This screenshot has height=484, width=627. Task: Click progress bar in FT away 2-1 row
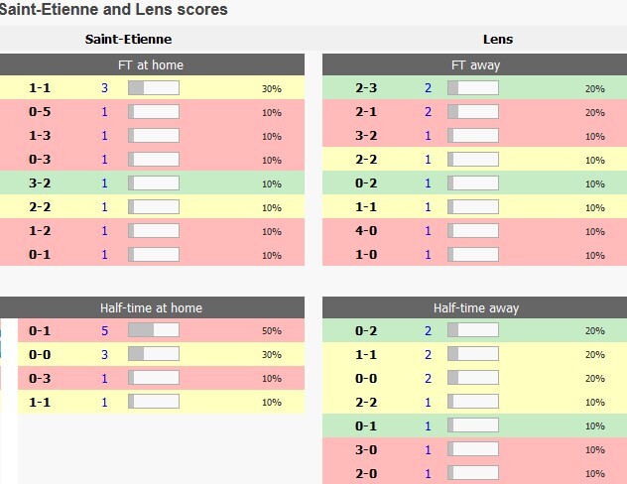click(473, 112)
